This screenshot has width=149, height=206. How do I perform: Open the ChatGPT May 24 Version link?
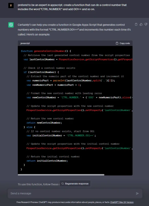122,202
